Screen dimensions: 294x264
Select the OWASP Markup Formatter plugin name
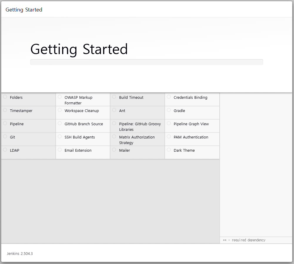pyautogui.click(x=78, y=100)
